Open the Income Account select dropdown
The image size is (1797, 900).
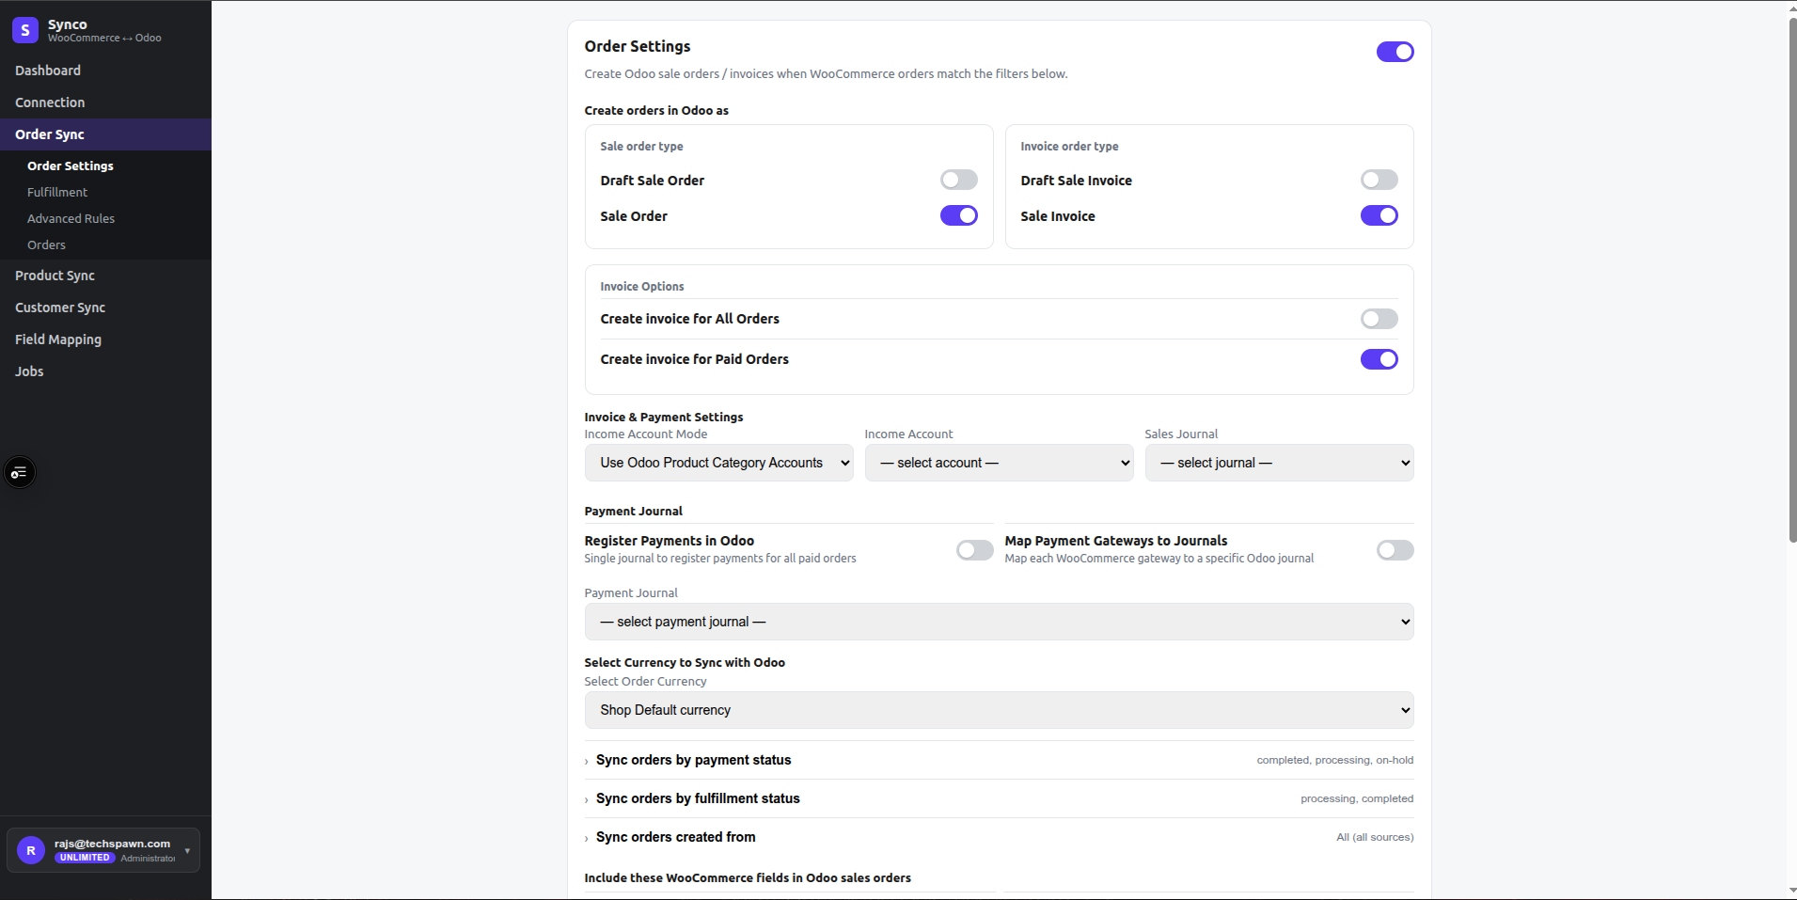[x=999, y=463]
